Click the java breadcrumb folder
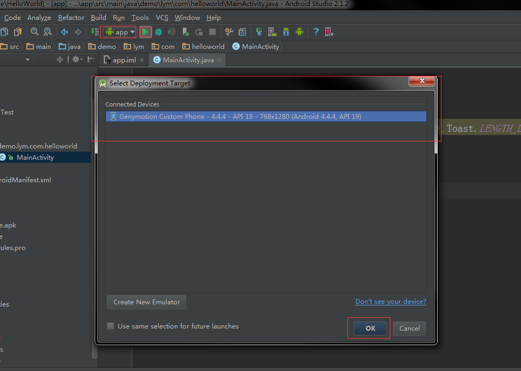Viewport: 521px width, 371px height. [70, 46]
